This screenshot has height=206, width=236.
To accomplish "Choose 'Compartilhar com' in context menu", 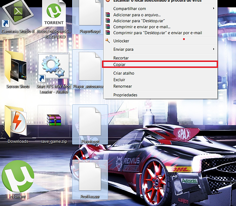I will (160, 9).
